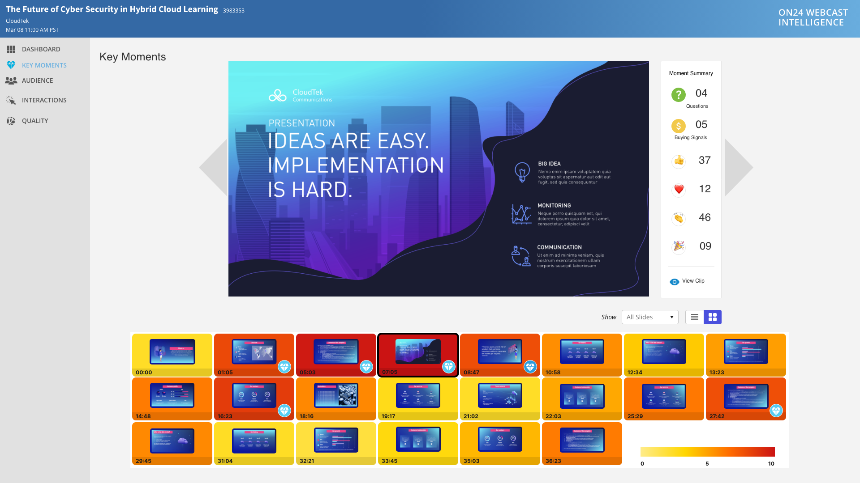860x483 pixels.
Task: Switch to grid view layout
Action: click(713, 317)
